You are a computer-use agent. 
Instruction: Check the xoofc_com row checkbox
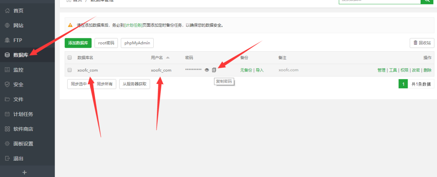pos(70,70)
